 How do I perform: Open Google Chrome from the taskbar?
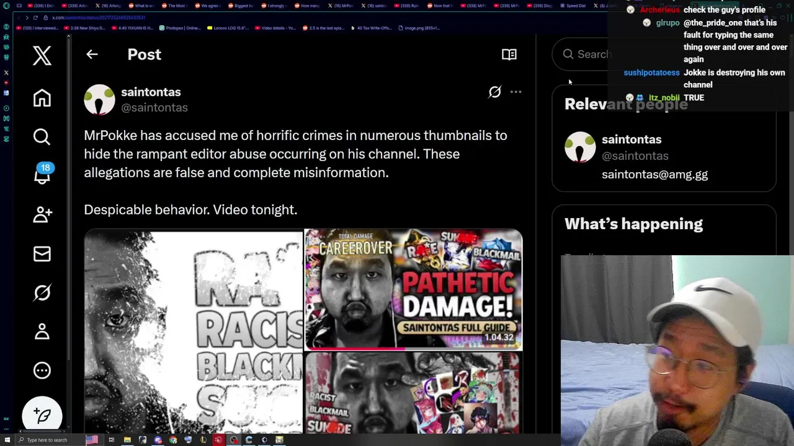pos(173,440)
